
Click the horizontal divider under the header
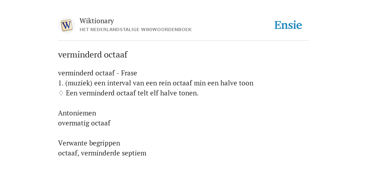click(183, 41)
